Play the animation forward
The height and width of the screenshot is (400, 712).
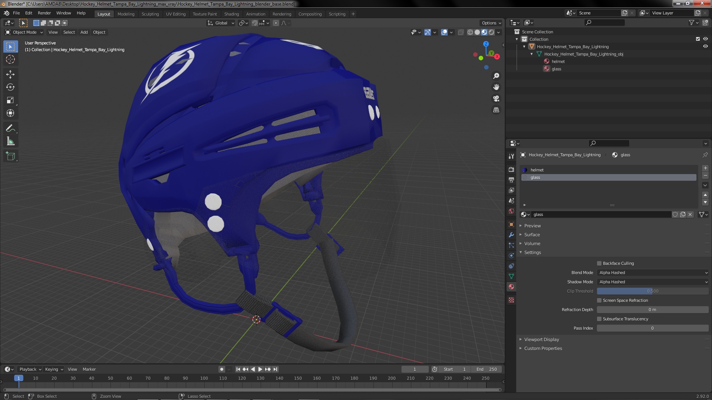pyautogui.click(x=260, y=369)
